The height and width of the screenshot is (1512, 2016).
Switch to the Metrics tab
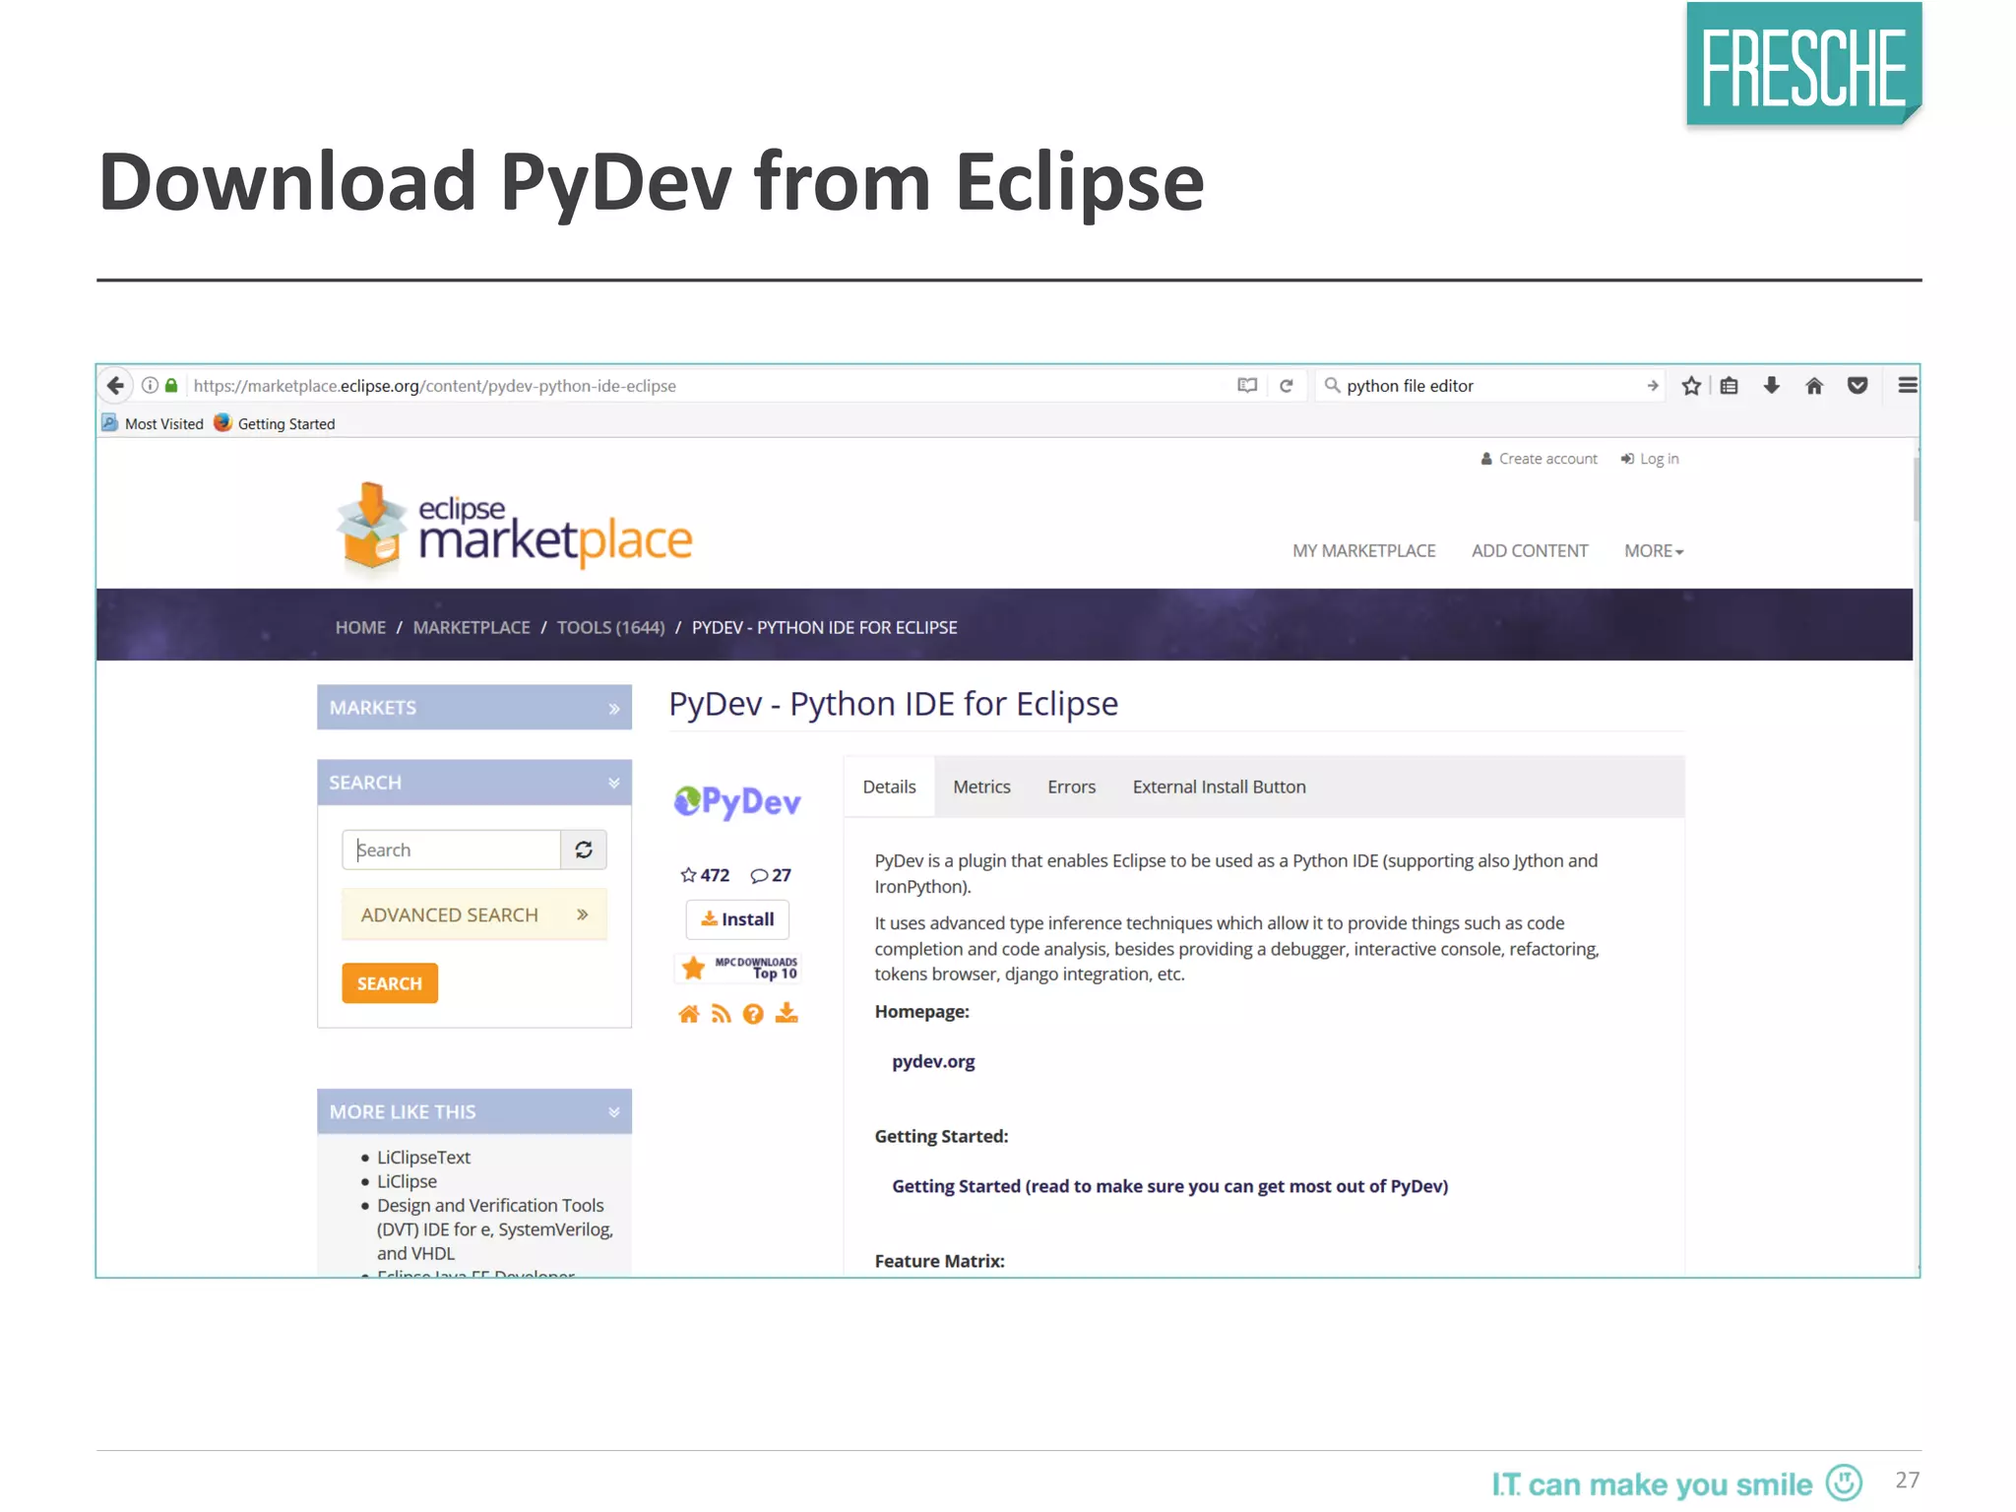click(981, 787)
